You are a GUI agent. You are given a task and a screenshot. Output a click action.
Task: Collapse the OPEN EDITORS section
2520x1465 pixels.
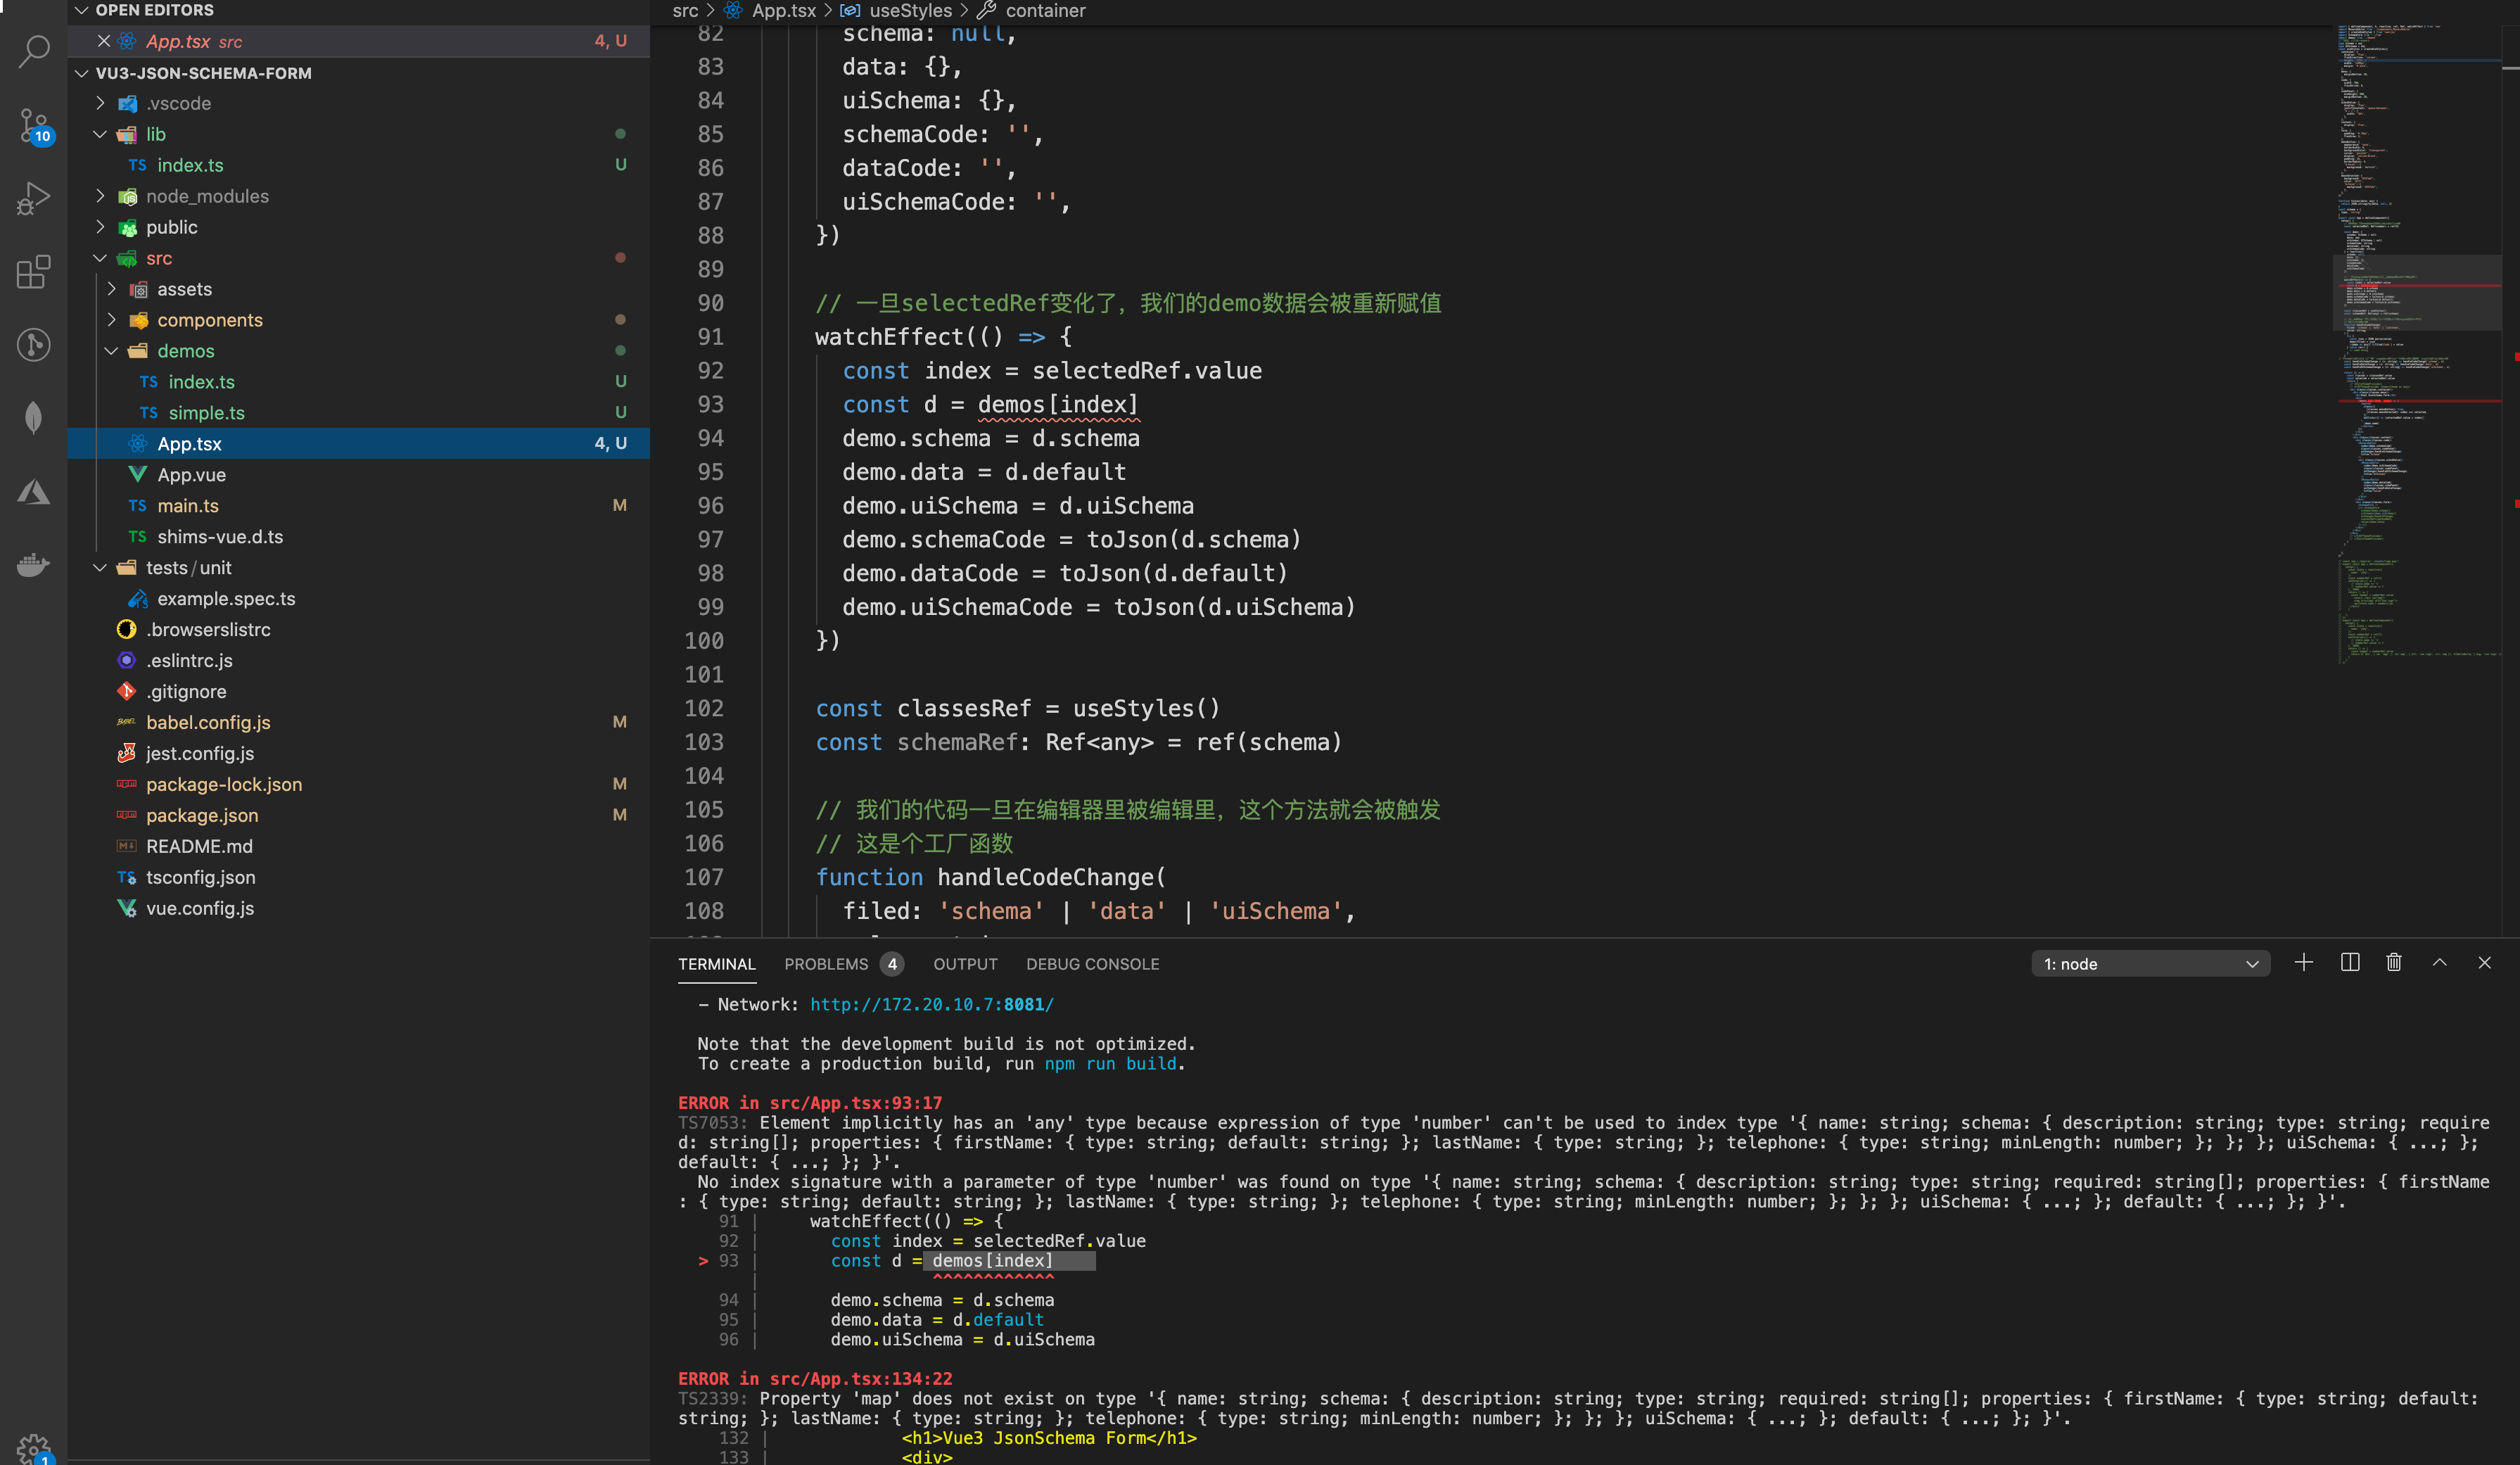pos(82,10)
